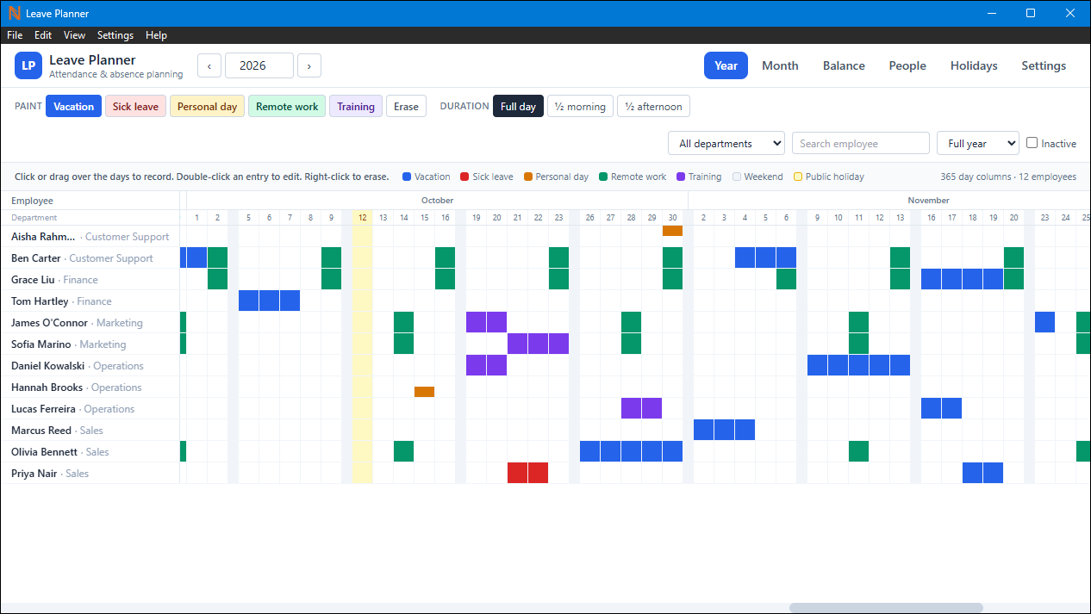The image size is (1091, 614).
Task: Select the Daniel Kowalski employee row
Action: point(90,366)
